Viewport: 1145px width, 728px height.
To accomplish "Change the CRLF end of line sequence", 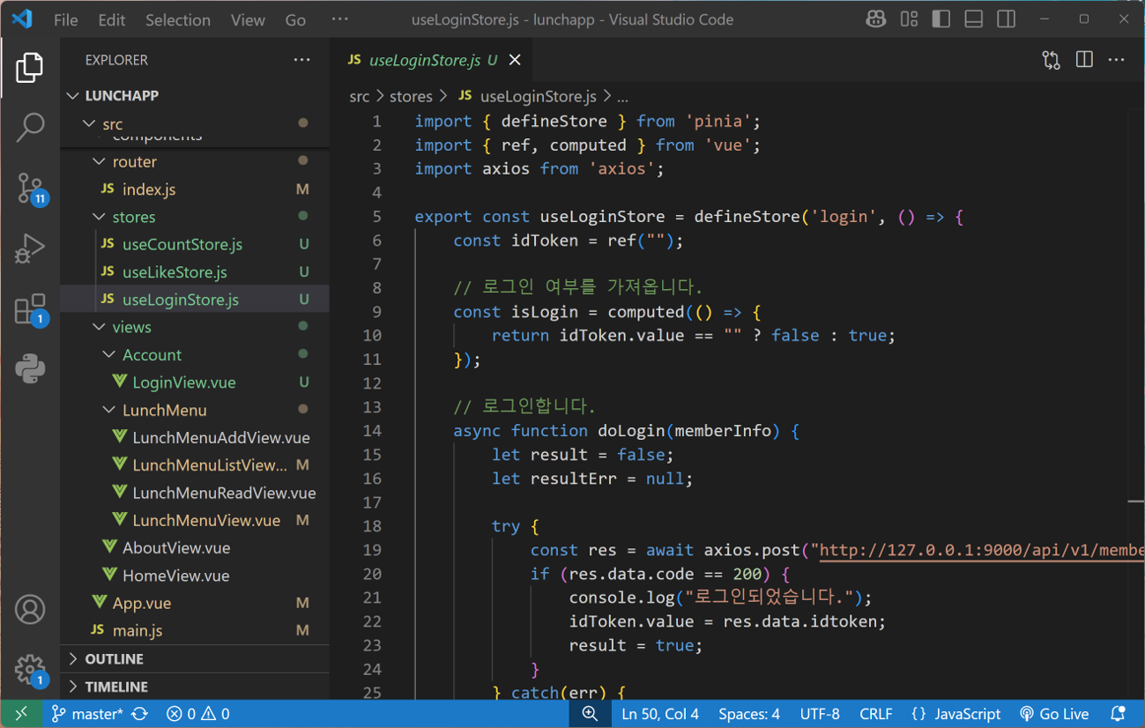I will [875, 714].
